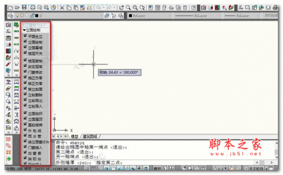Viewport: 283px width, 175px height.
Task: Click the black swatch beside ByLayer color
Action: click(131, 16)
